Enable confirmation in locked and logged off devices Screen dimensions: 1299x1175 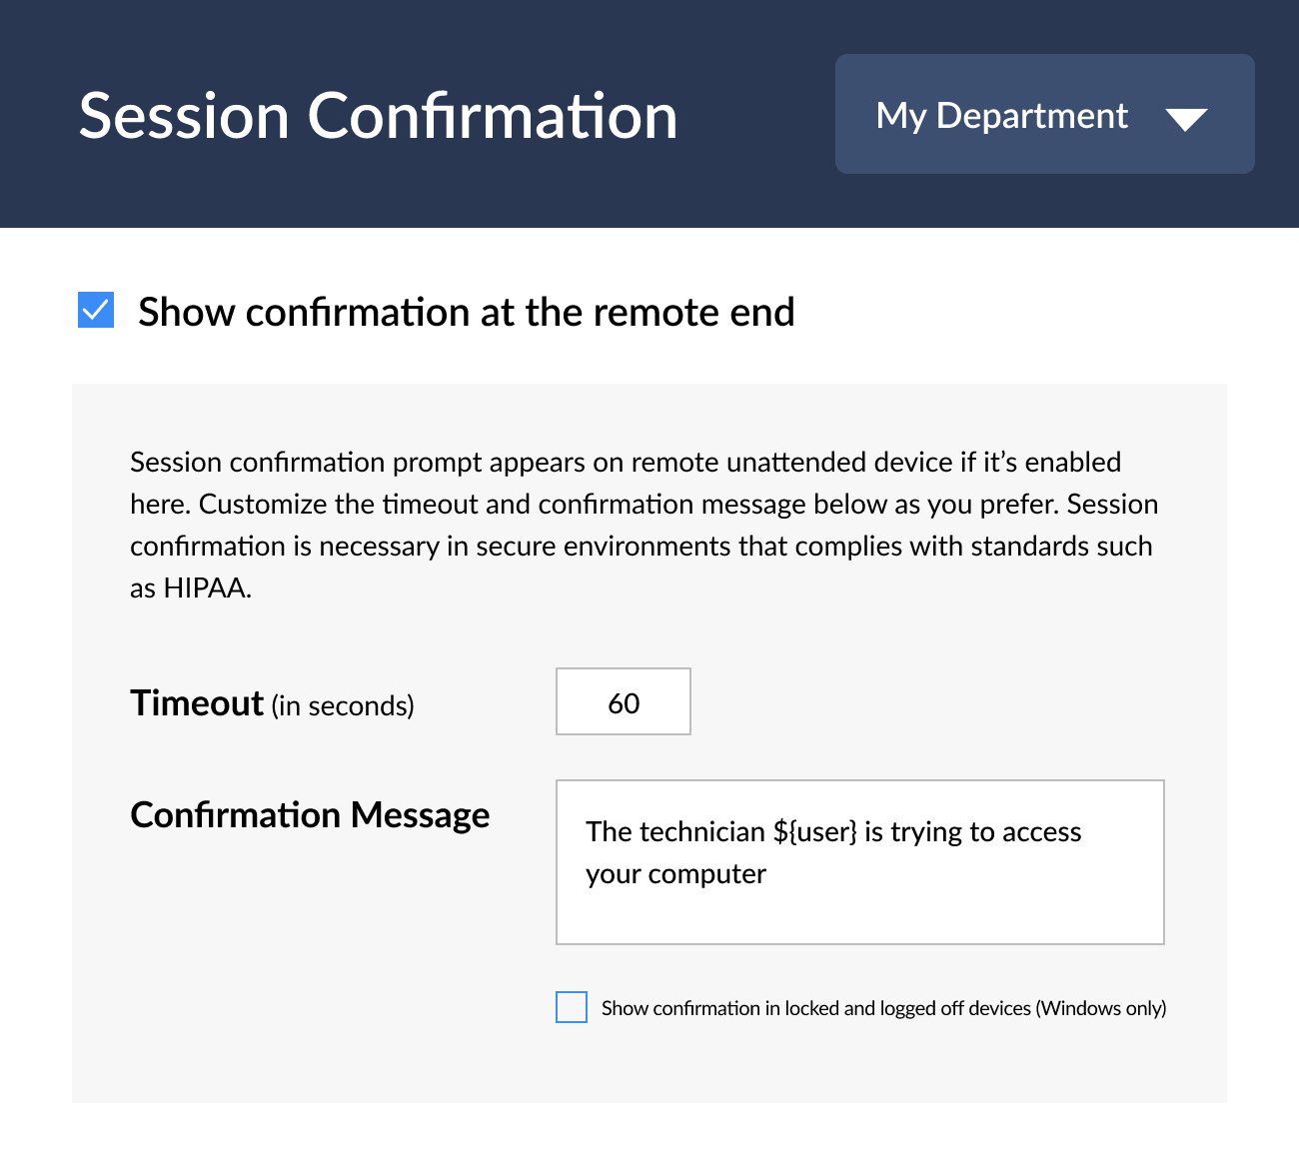click(x=572, y=1007)
